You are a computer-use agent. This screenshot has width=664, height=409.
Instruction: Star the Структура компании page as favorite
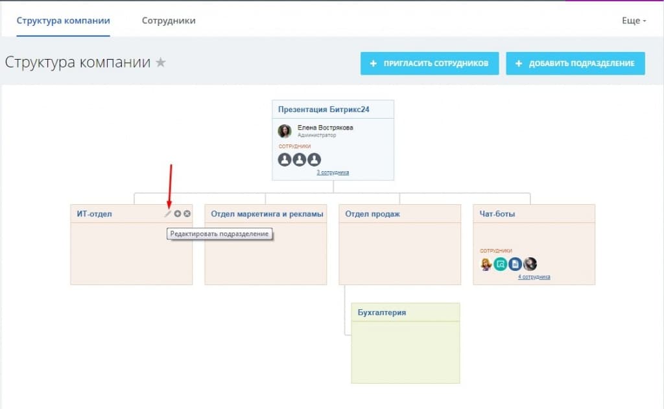point(161,63)
